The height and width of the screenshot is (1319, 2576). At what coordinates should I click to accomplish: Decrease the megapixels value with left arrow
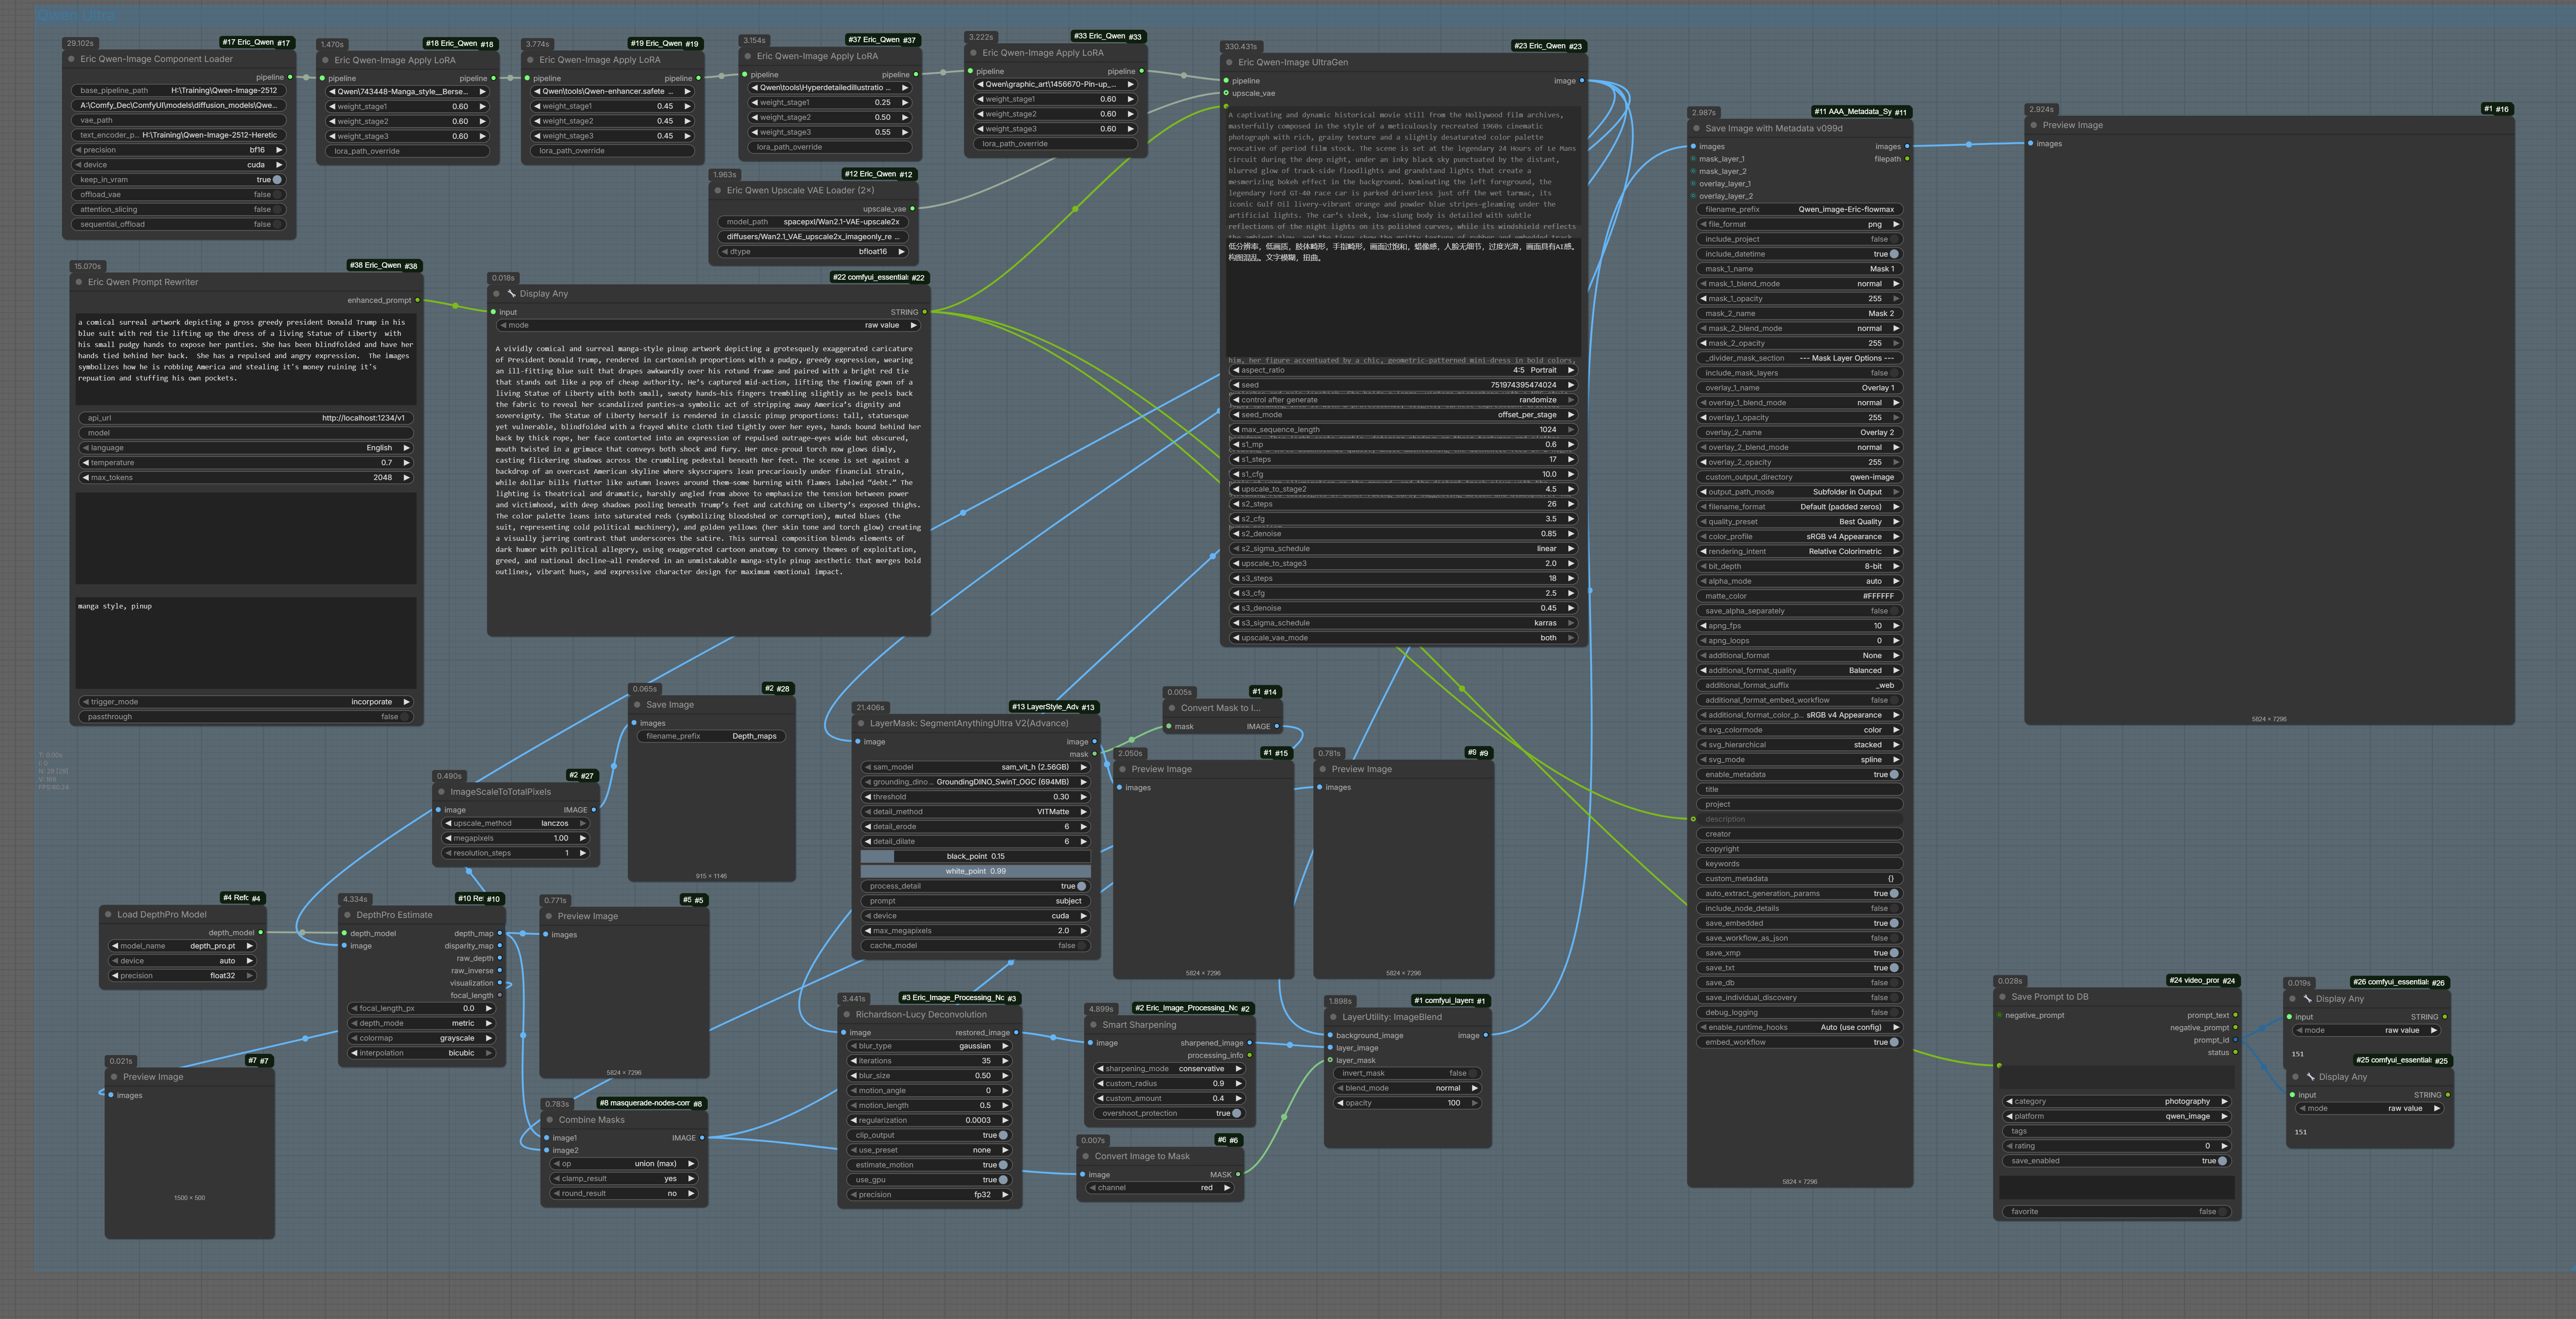click(x=448, y=838)
